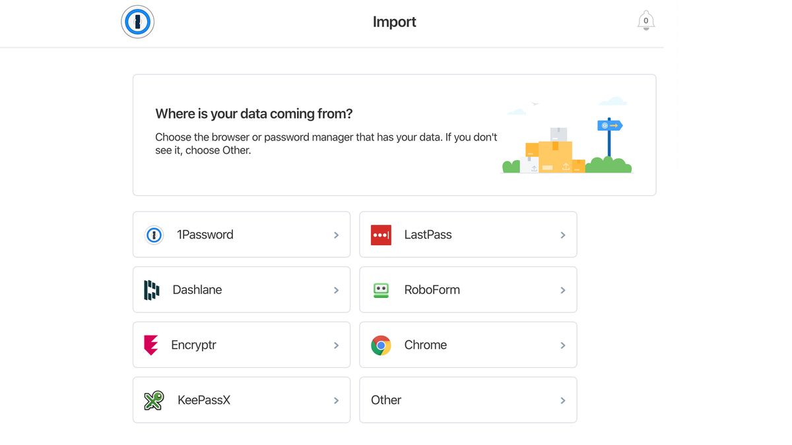Select the Chrome browser icon
This screenshot has height=445, width=792.
click(x=380, y=345)
